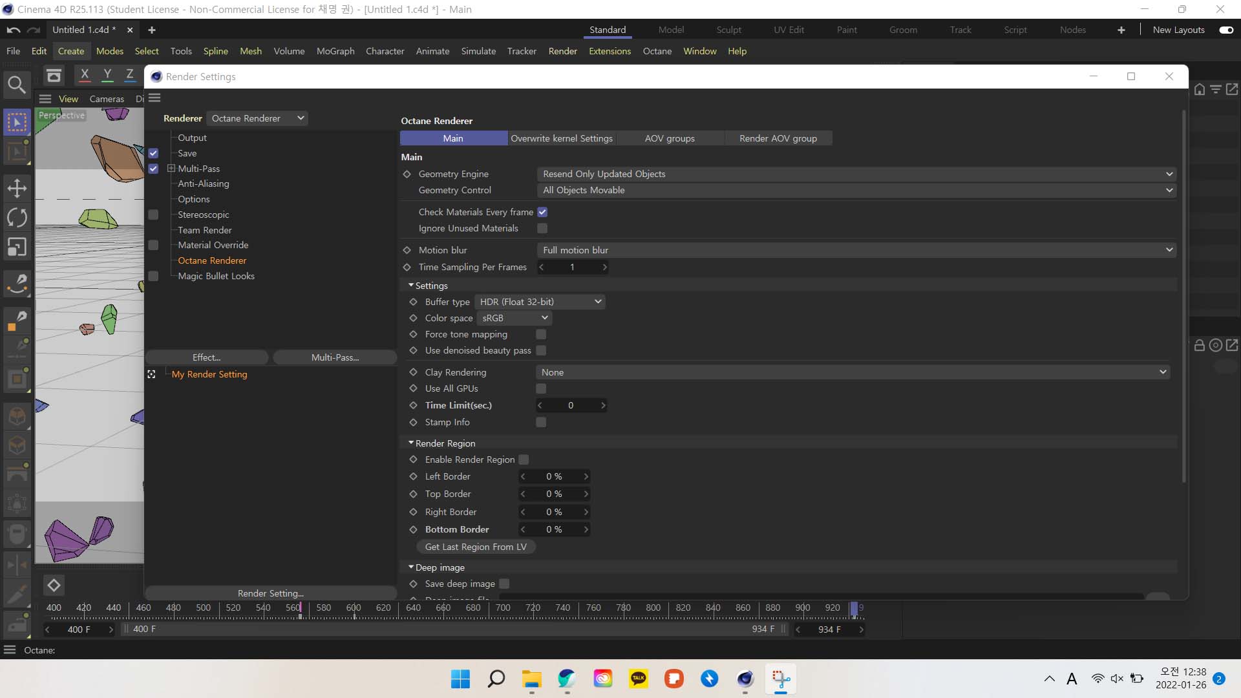Select the live selection tool icon

(x=17, y=122)
